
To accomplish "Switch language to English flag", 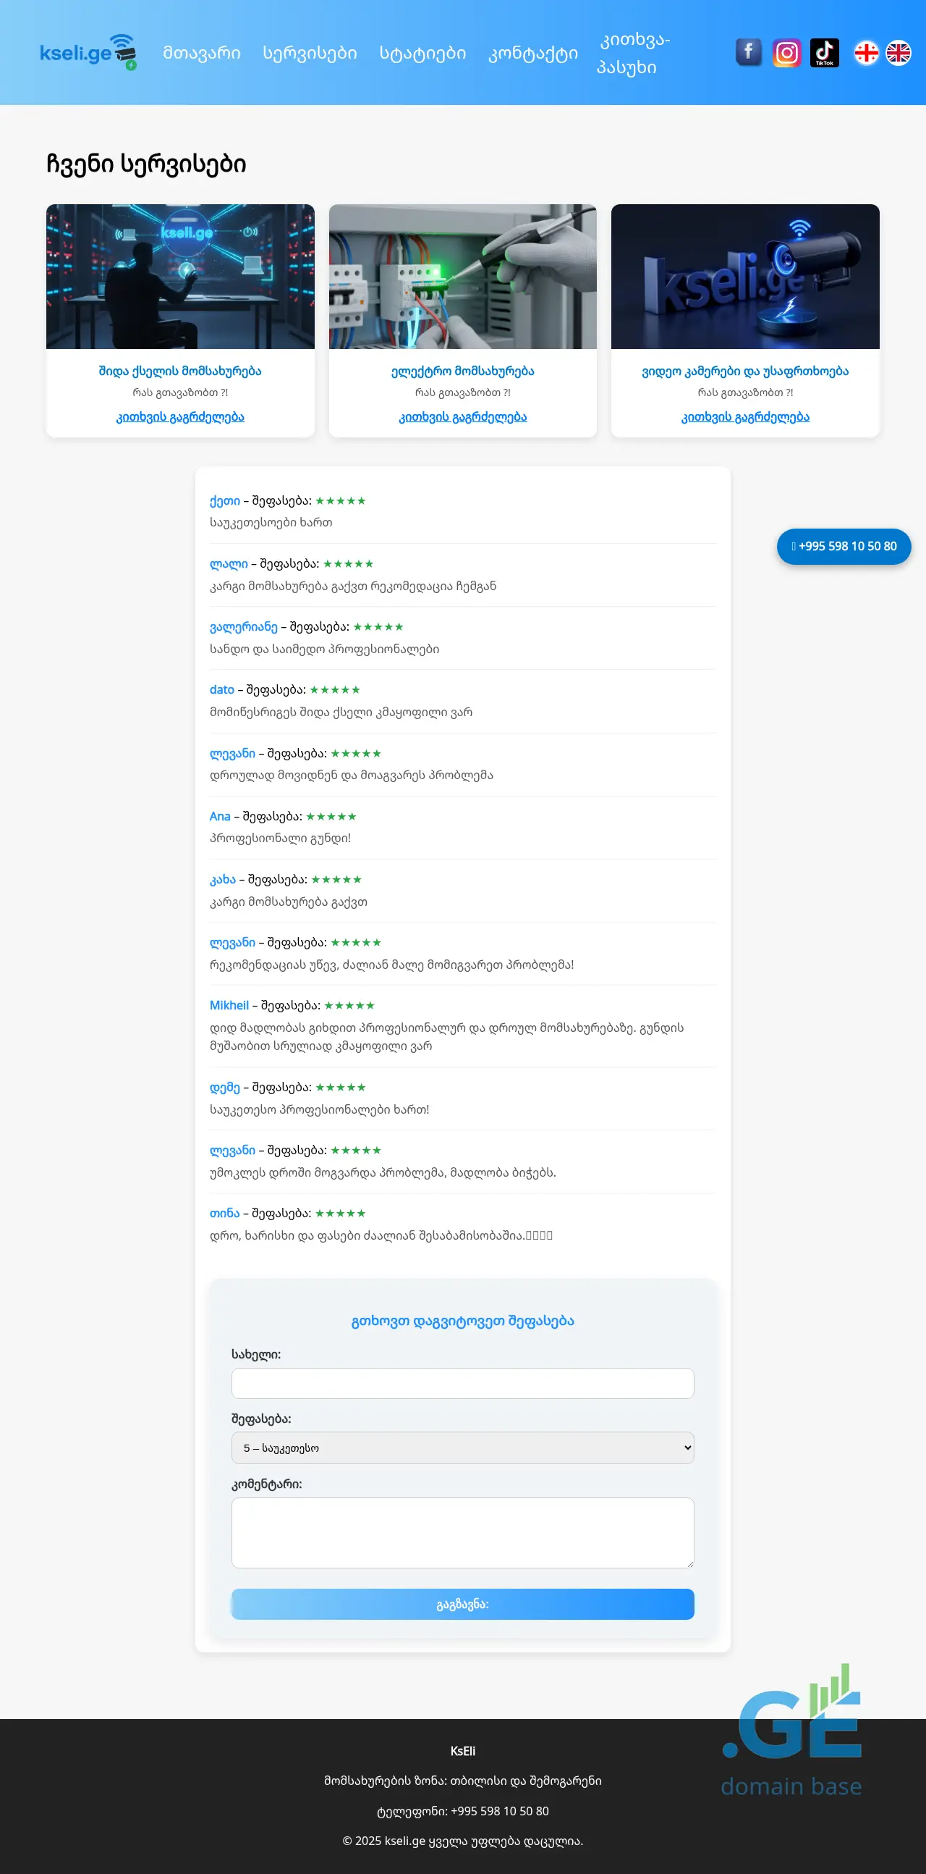I will tap(899, 52).
